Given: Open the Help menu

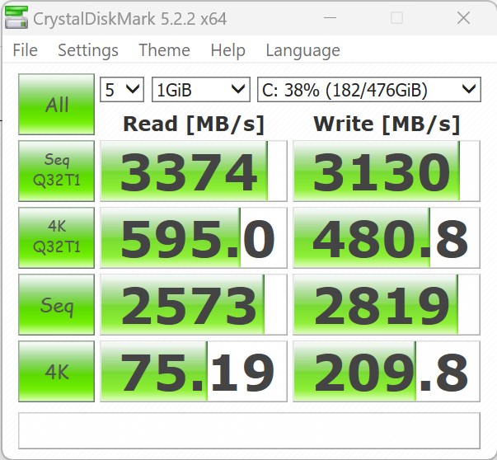Looking at the screenshot, I should pos(228,50).
